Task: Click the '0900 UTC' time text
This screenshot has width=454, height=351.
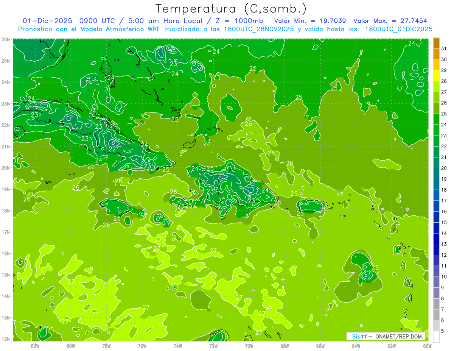Action: (x=98, y=21)
